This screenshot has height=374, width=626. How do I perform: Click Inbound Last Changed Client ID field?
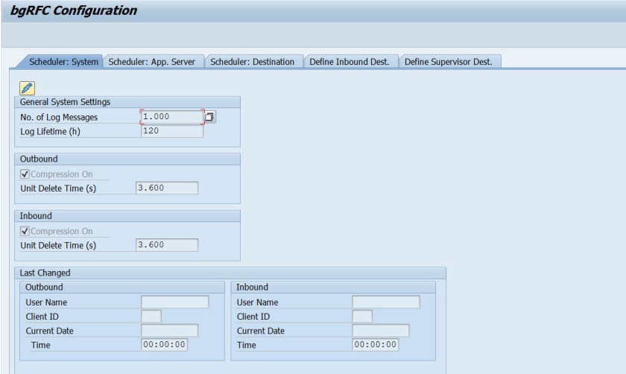click(362, 316)
